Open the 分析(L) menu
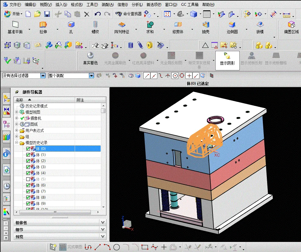Image resolution: width=301 pixels, height=252 pixels. pyautogui.click(x=137, y=4)
